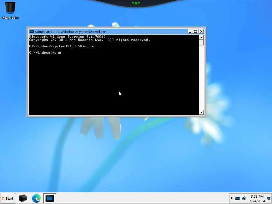272x204 pixels.
Task: Click the 'C:\Windows>msmp' command line
Action: (x=45, y=53)
